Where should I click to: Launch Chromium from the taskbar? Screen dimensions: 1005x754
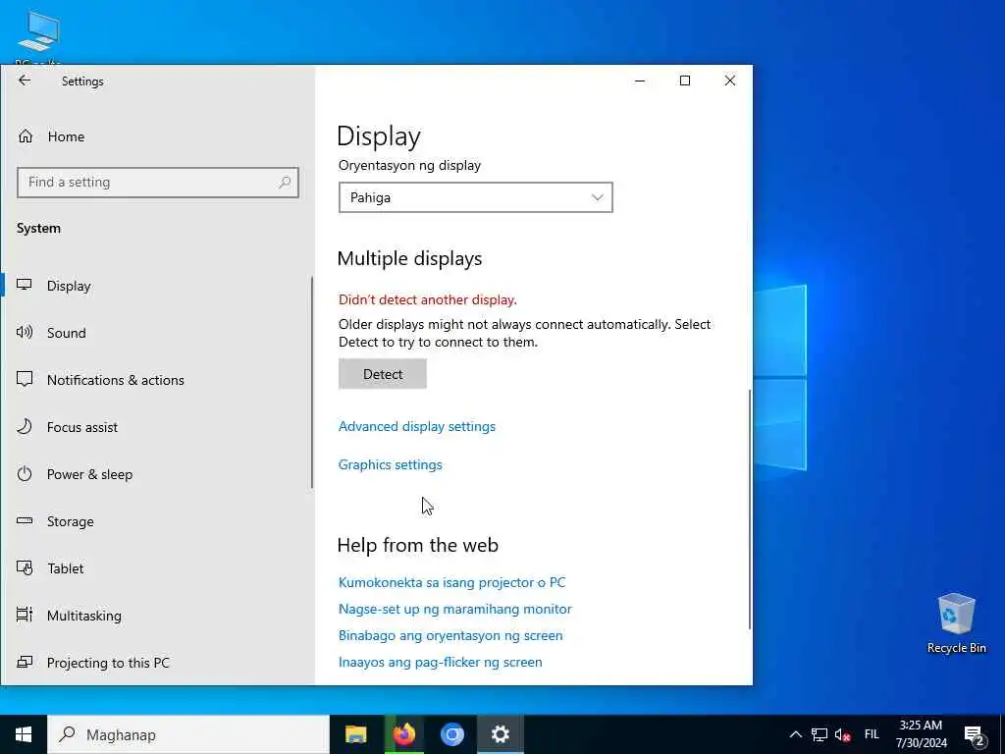451,734
